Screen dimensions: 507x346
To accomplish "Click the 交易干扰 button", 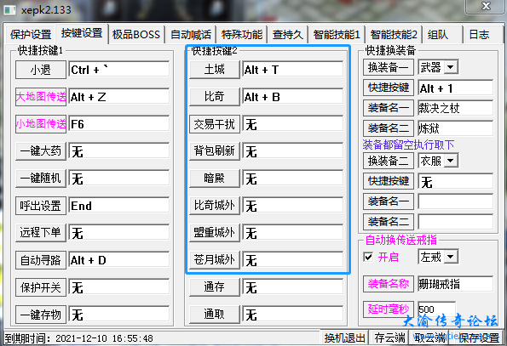I will [x=215, y=124].
